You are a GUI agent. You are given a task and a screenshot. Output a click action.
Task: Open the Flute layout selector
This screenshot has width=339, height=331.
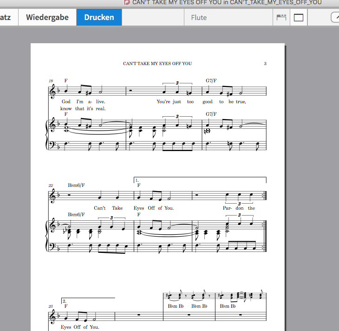pyautogui.click(x=228, y=18)
